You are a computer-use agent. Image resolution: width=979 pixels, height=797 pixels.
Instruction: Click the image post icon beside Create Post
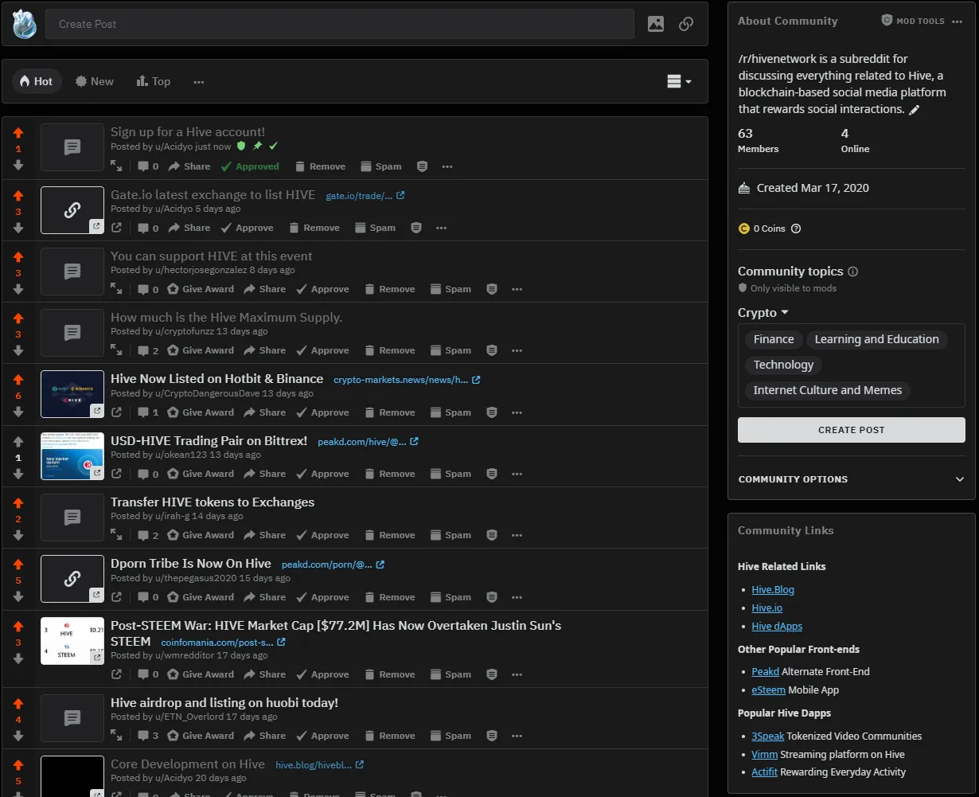coord(656,24)
